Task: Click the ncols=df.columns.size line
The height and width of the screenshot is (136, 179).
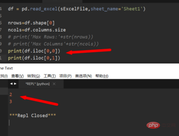Action: [x=37, y=30]
